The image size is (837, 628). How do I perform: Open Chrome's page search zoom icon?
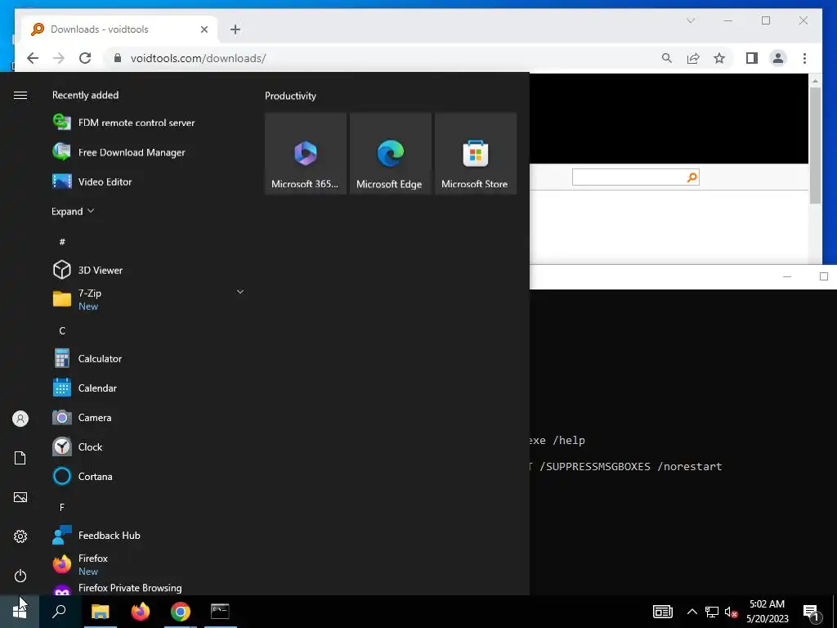(667, 58)
